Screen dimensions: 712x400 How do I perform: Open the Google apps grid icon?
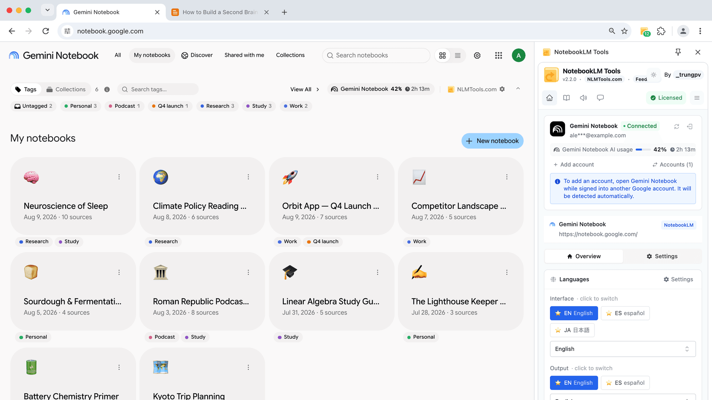point(498,55)
